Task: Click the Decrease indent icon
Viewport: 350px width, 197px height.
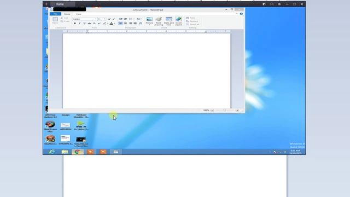Action: tap(121, 19)
